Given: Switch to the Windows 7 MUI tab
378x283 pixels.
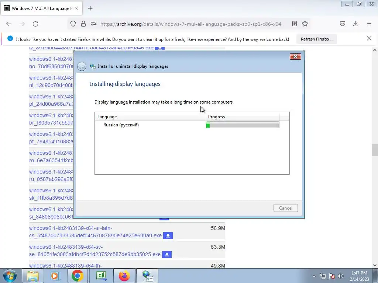Looking at the screenshot, I should (x=41, y=8).
